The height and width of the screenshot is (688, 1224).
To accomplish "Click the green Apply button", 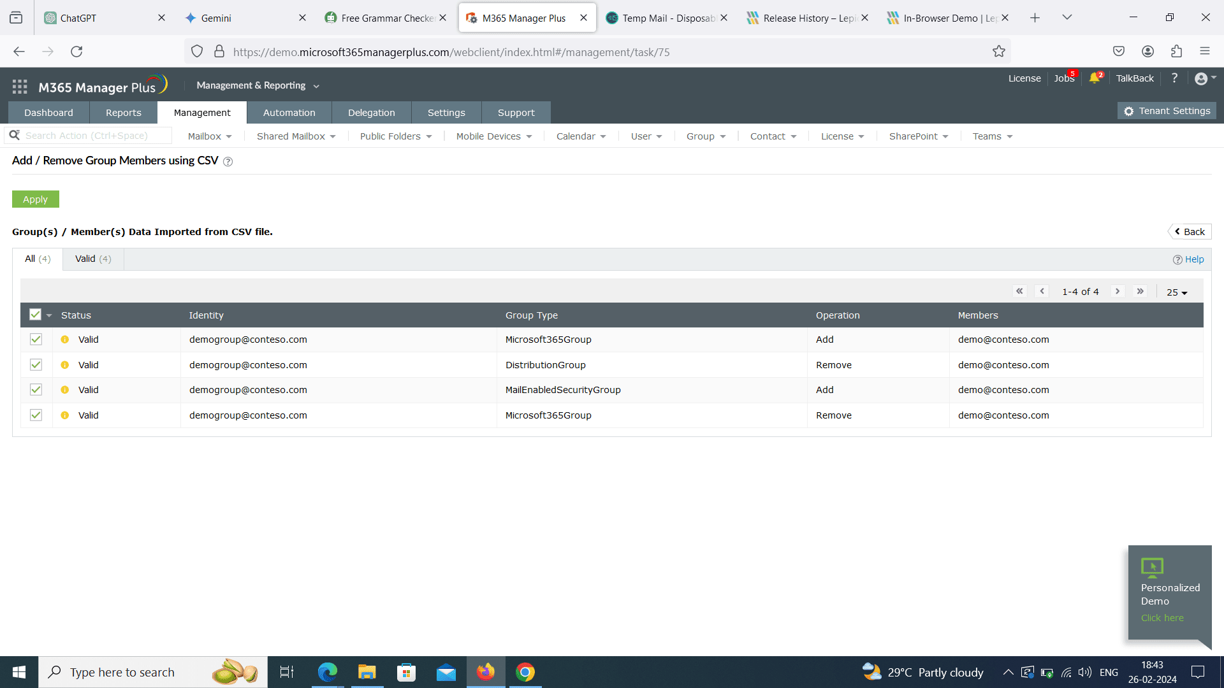I will pos(35,199).
